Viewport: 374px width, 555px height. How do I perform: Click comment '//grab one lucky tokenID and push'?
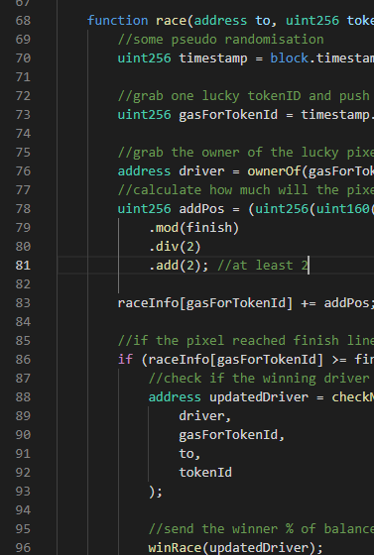pyautogui.click(x=244, y=96)
